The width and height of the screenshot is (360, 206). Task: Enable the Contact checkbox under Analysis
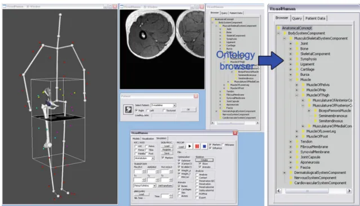click(197, 177)
